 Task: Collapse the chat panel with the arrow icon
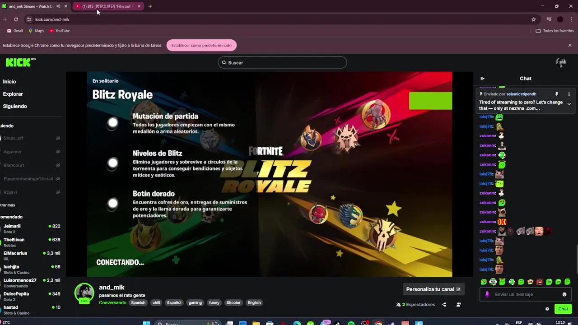[x=482, y=79]
